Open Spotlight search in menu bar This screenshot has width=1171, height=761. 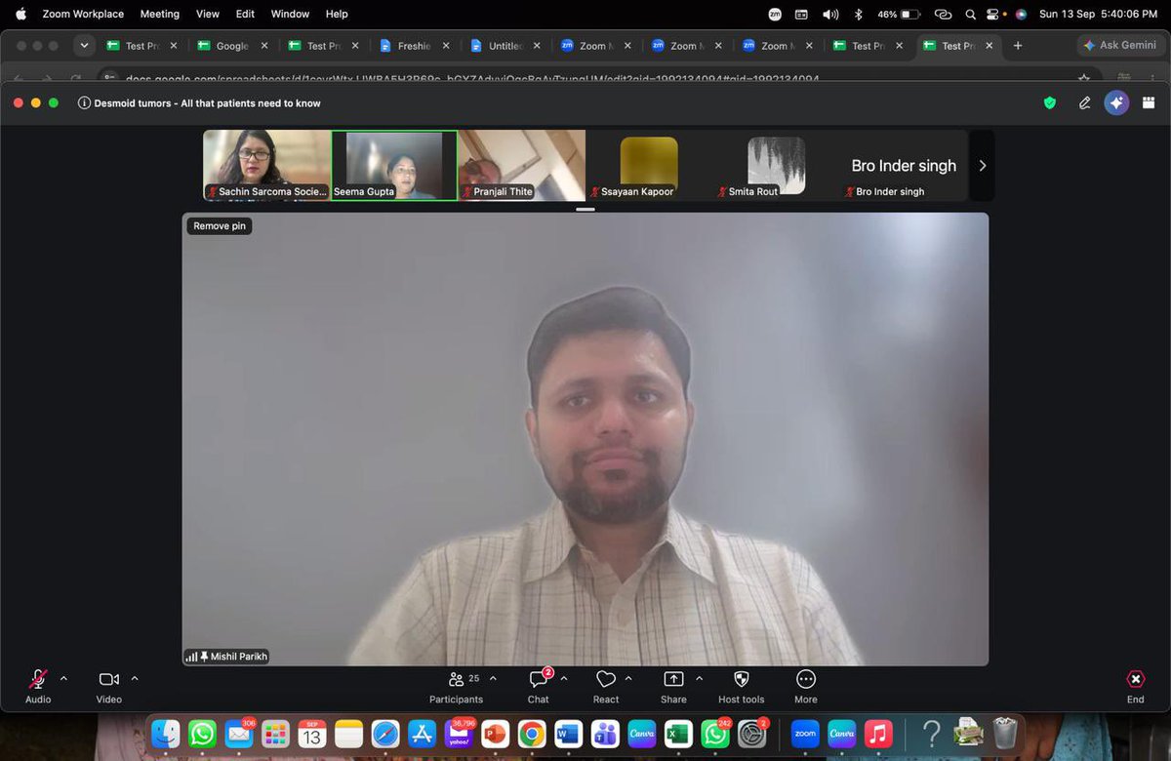(970, 14)
